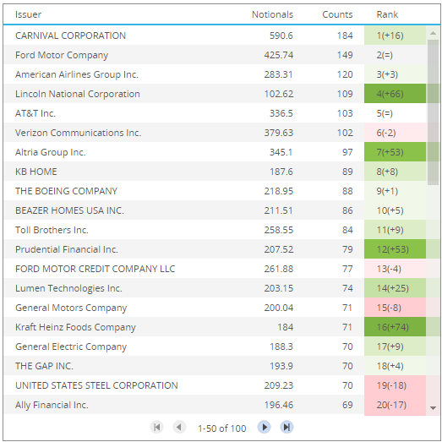The height and width of the screenshot is (442, 442).
Task: Click the 6(-2) rank cell
Action: pos(395,133)
